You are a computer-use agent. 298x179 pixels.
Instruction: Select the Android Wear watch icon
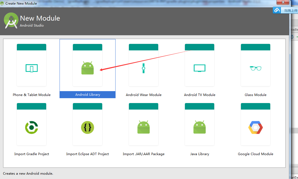144,68
